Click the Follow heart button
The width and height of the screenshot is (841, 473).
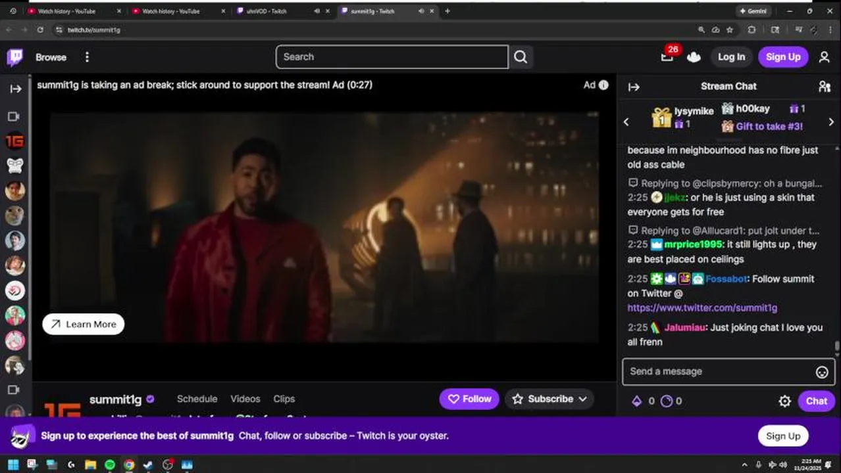(x=470, y=399)
